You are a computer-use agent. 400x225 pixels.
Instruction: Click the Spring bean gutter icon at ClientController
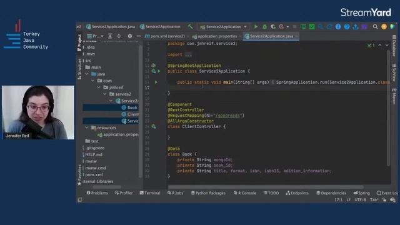tap(154, 126)
